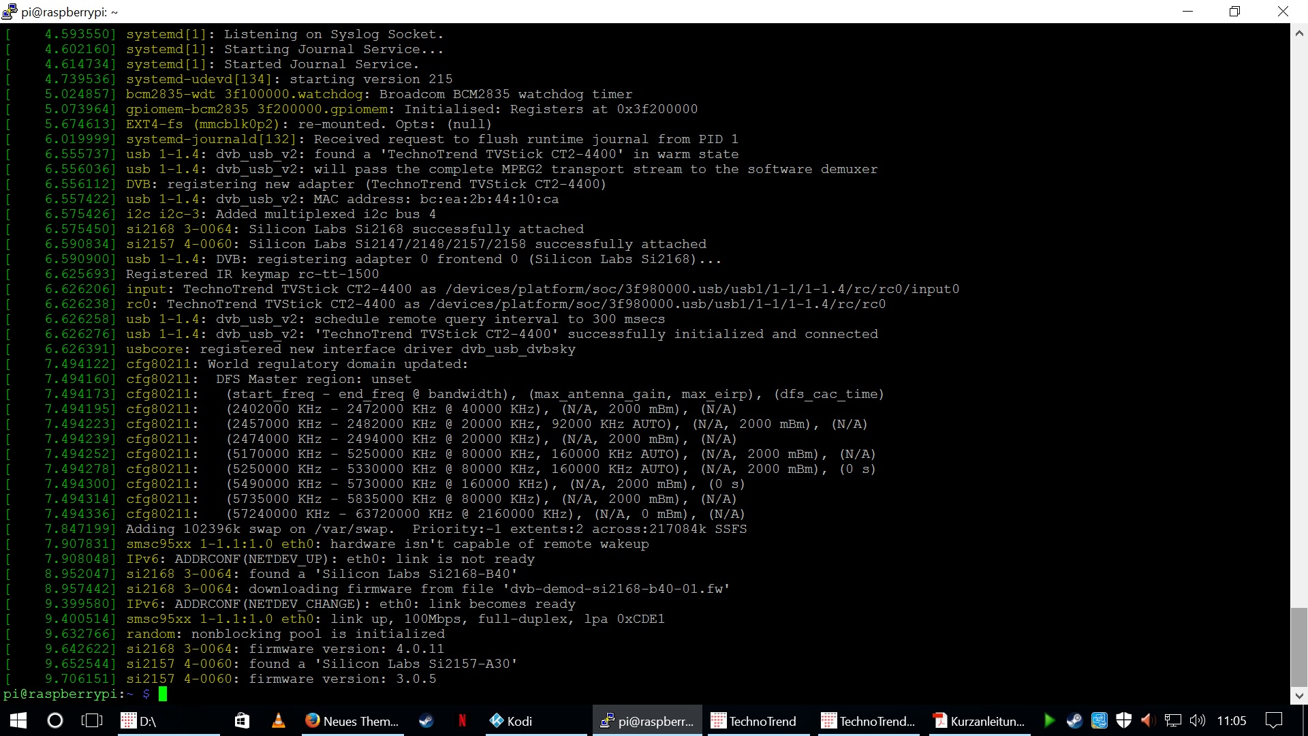This screenshot has width=1308, height=736.
Task: Click 'Added multiplexed i2c bus 4' text
Action: point(326,214)
